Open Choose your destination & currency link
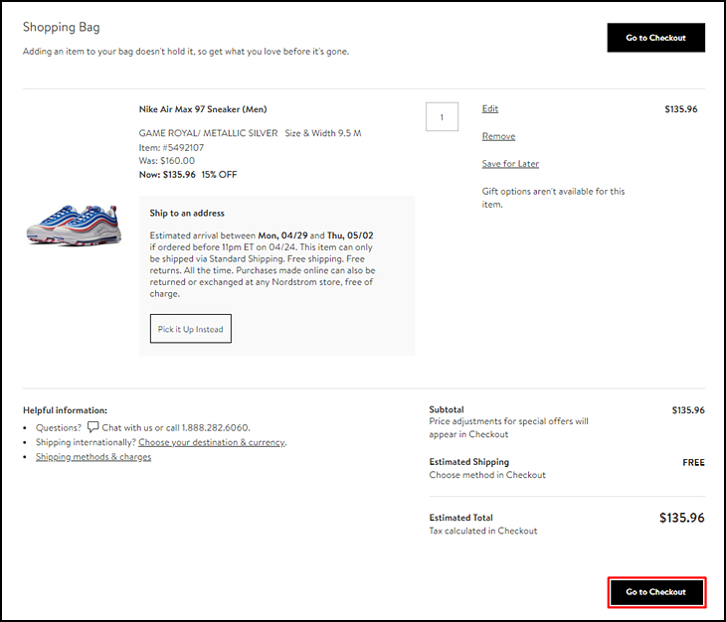The image size is (726, 622). pos(212,442)
